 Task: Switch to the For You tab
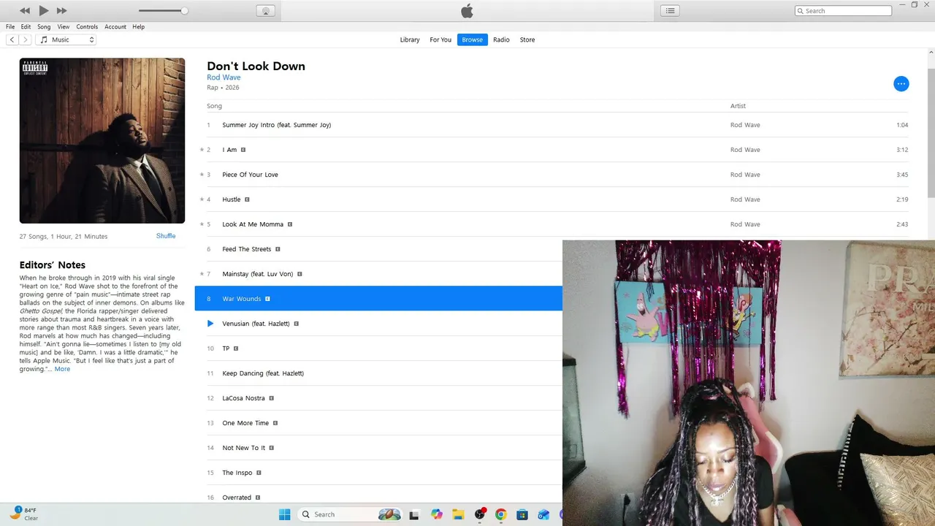point(440,39)
